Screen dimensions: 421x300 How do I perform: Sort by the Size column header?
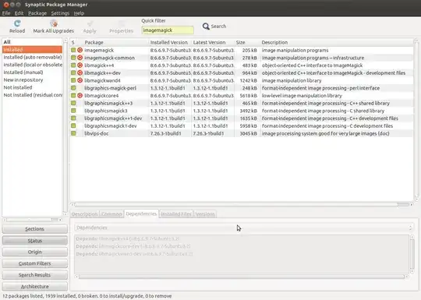[x=247, y=42]
